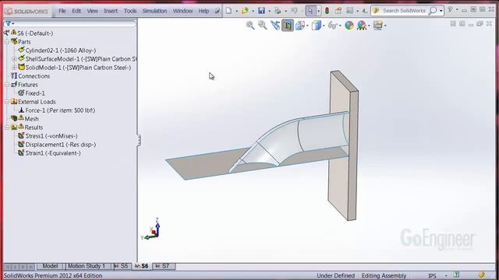Click the tree filter funnel icon

(8, 23)
